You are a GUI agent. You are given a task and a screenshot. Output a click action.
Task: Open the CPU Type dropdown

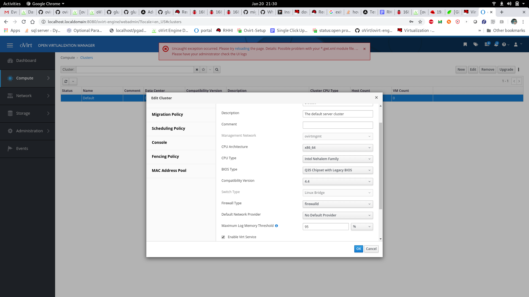(338, 159)
